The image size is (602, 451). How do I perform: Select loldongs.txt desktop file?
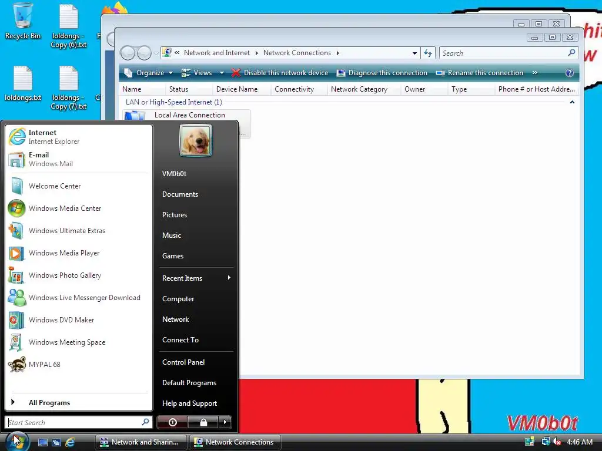coord(23,83)
